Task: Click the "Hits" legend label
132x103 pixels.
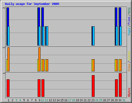Action: click(129, 11)
